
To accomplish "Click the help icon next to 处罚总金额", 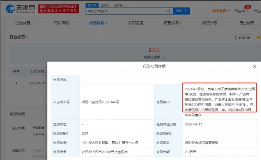I will pyautogui.click(x=163, y=57).
